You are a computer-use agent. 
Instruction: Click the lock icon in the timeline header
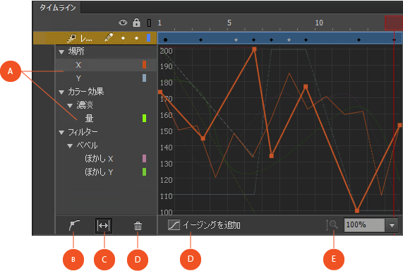pyautogui.click(x=136, y=23)
